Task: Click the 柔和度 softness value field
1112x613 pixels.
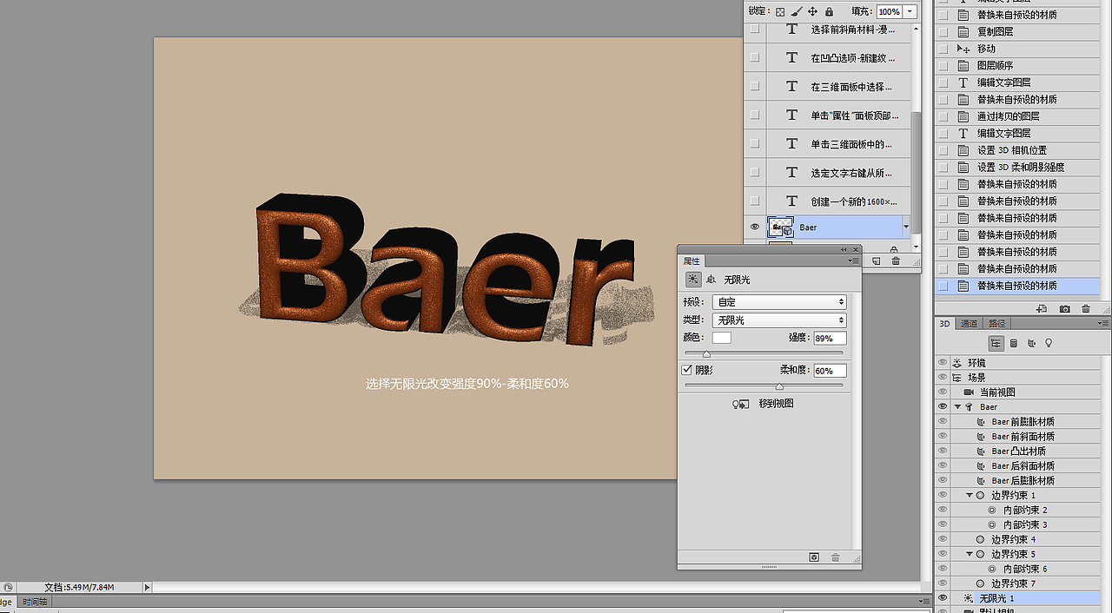Action: point(830,371)
